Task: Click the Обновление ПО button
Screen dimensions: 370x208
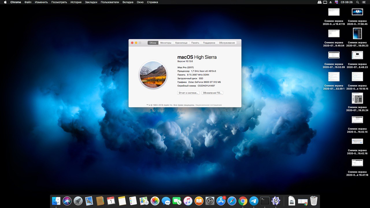Action: (212, 93)
